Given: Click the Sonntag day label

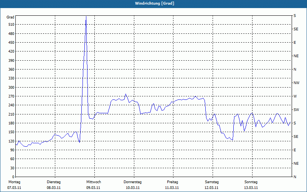Looking at the screenshot, I should click(x=251, y=182).
